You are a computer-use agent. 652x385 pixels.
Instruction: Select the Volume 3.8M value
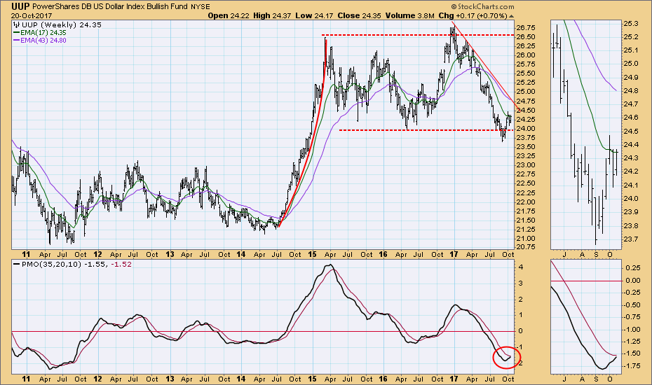click(x=409, y=16)
